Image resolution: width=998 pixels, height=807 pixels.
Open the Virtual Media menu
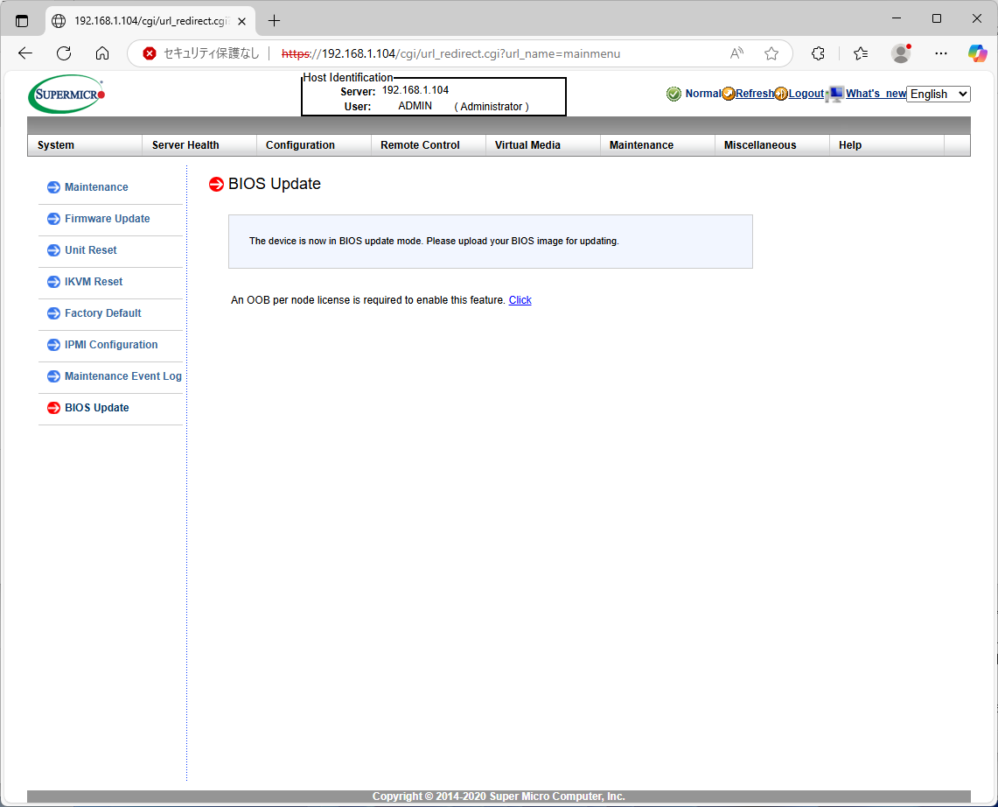[527, 145]
